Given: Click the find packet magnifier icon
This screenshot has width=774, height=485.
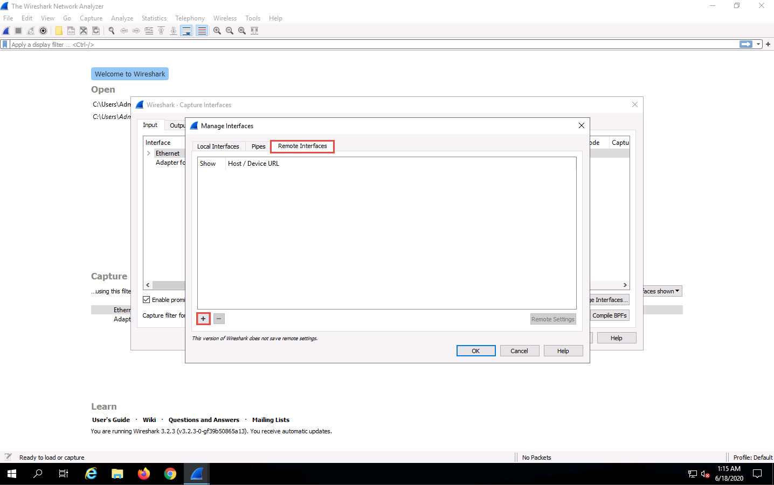Looking at the screenshot, I should tap(112, 31).
